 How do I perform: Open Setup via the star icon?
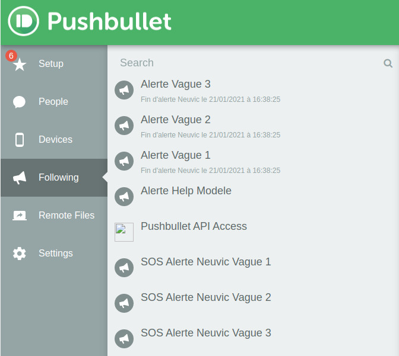tap(20, 65)
